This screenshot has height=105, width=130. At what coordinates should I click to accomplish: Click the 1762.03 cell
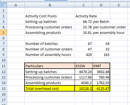(x=101, y=83)
